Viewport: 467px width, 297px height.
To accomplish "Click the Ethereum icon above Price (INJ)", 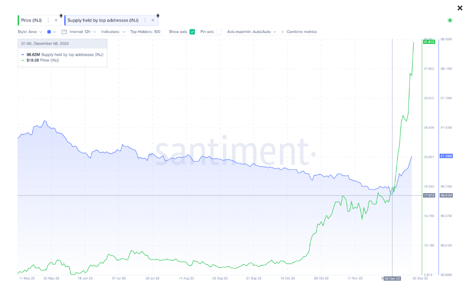I will pyautogui.click(x=60, y=15).
